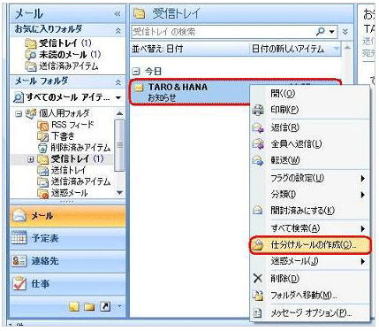
Task: Click the reply-all icon beside 全員へ返信(L)
Action: 258,144
